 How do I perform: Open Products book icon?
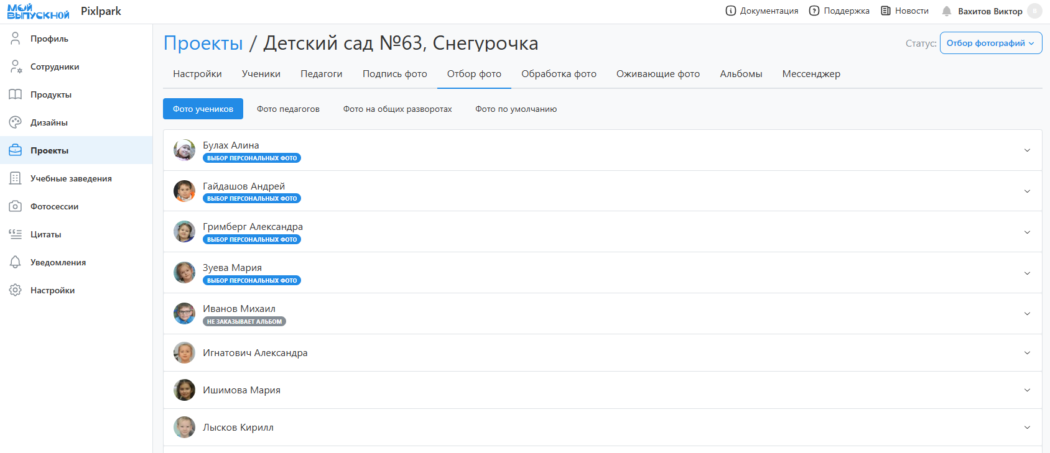point(16,94)
